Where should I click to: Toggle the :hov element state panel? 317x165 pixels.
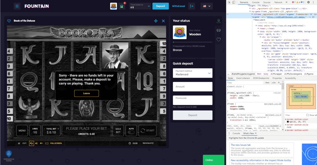pyautogui.click(x=267, y=83)
